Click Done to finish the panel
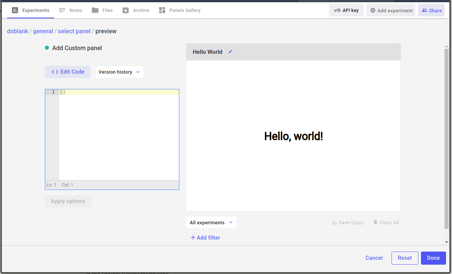Image resolution: width=452 pixels, height=274 pixels. [433, 258]
